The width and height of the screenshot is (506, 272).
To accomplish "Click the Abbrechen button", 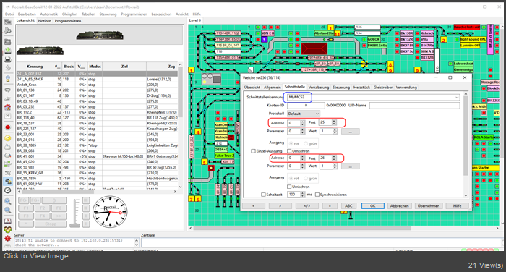I will coord(400,205).
